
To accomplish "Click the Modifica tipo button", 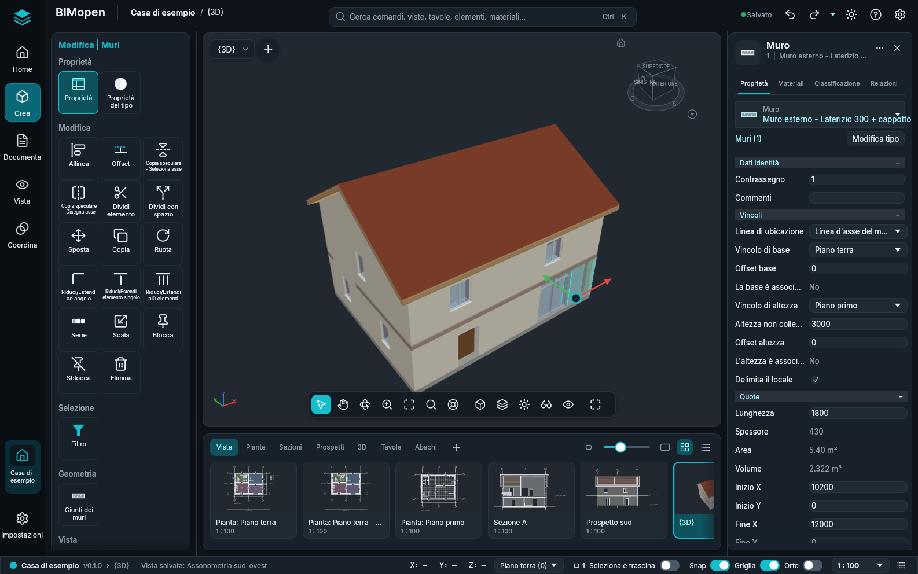I will (875, 139).
